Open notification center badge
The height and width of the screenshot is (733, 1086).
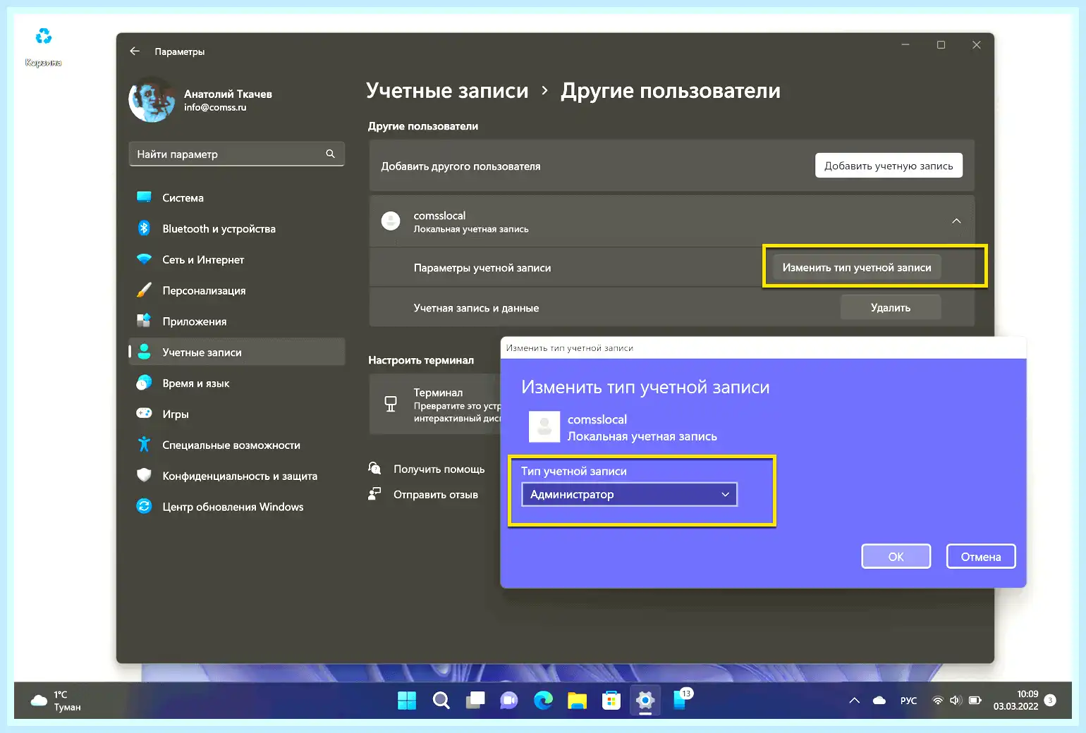point(1050,701)
